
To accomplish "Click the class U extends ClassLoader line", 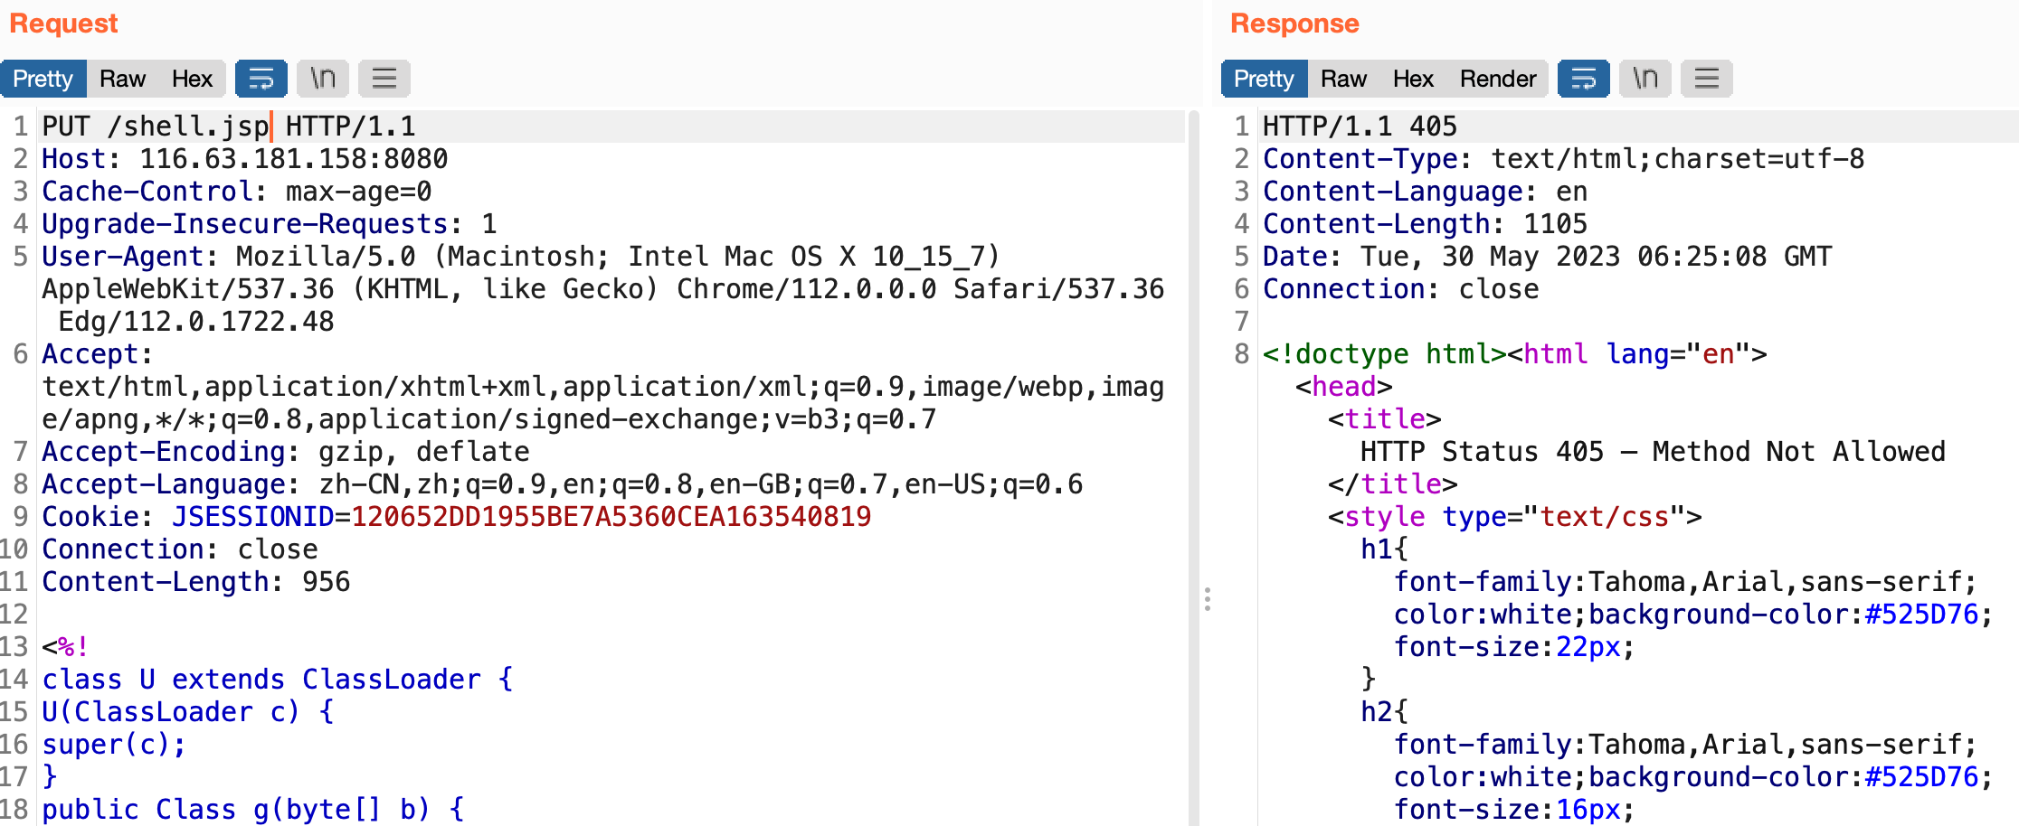I will pos(278,680).
